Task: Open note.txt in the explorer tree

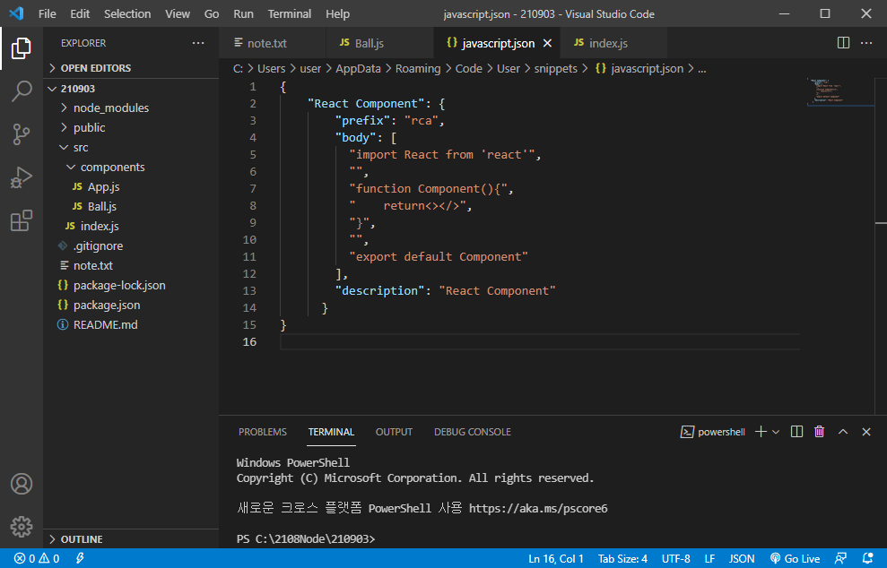Action: [131, 265]
